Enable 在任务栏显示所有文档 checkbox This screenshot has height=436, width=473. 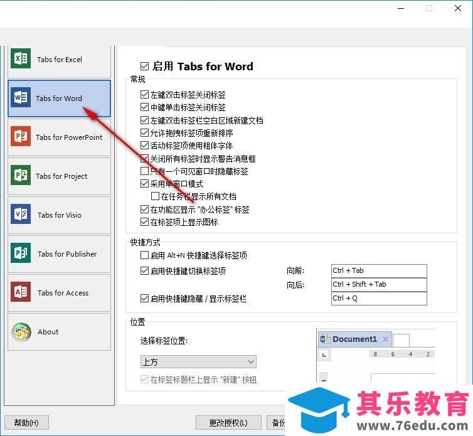pos(155,196)
